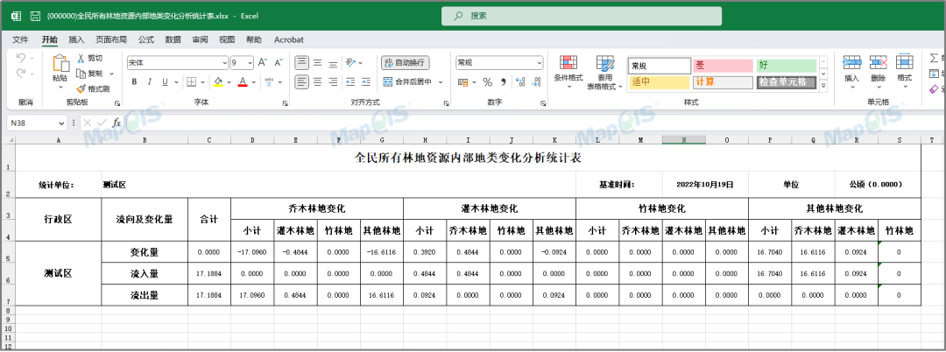The width and height of the screenshot is (946, 352).
Task: Decrease indent of cell text
Action: [350, 82]
